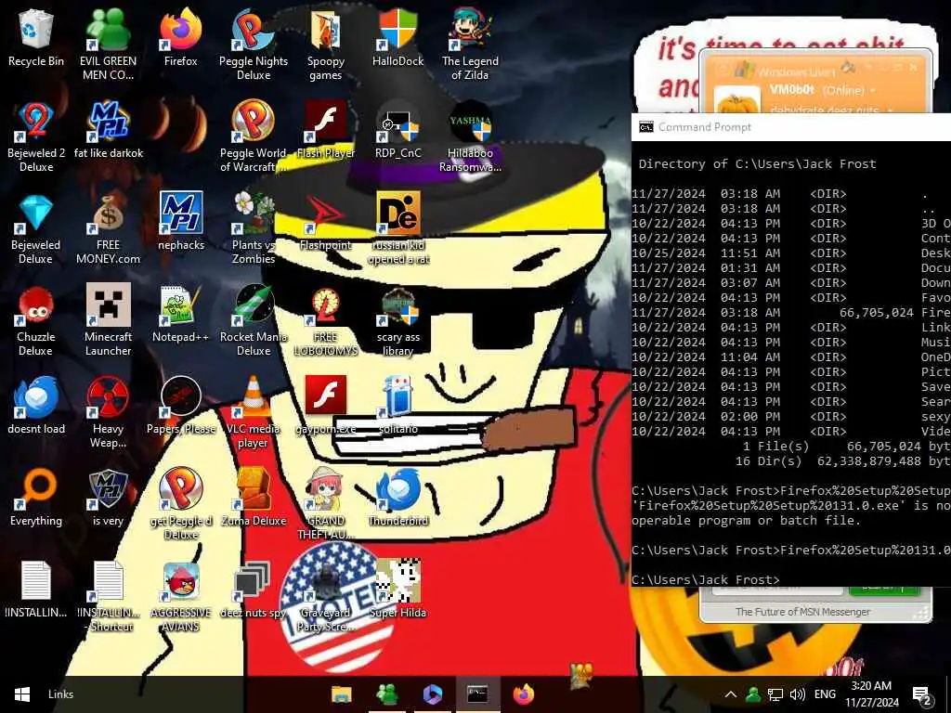Image resolution: width=951 pixels, height=713 pixels.
Task: Open the !INSTALLIN... text file
Action: (36, 590)
